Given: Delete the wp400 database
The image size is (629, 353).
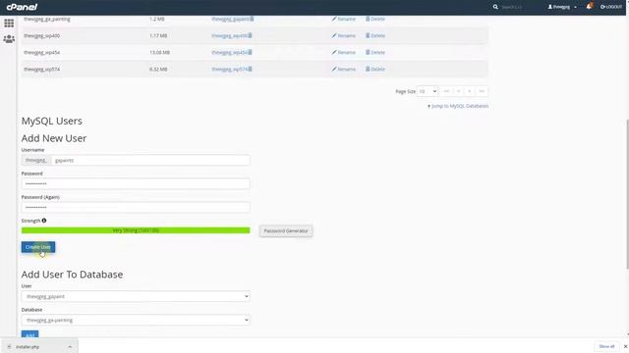Looking at the screenshot, I should tap(375, 35).
